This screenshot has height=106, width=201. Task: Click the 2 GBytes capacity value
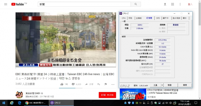140,28
